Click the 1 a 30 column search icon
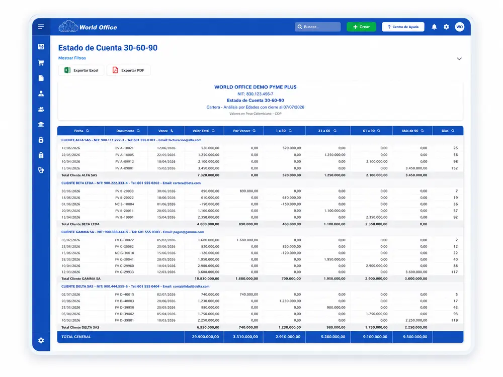 pyautogui.click(x=290, y=131)
